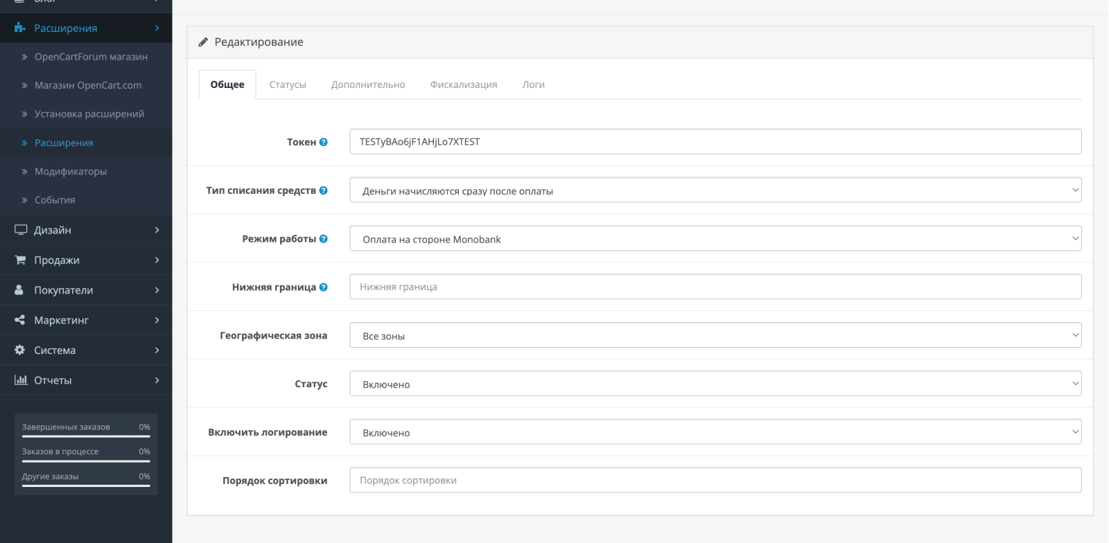Click the help icon beside Тип списания средств

[324, 190]
